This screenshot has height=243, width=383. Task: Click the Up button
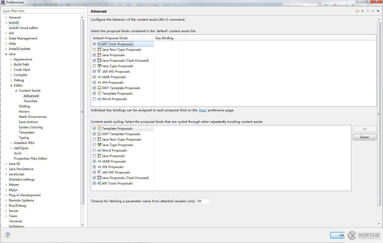coord(364,129)
